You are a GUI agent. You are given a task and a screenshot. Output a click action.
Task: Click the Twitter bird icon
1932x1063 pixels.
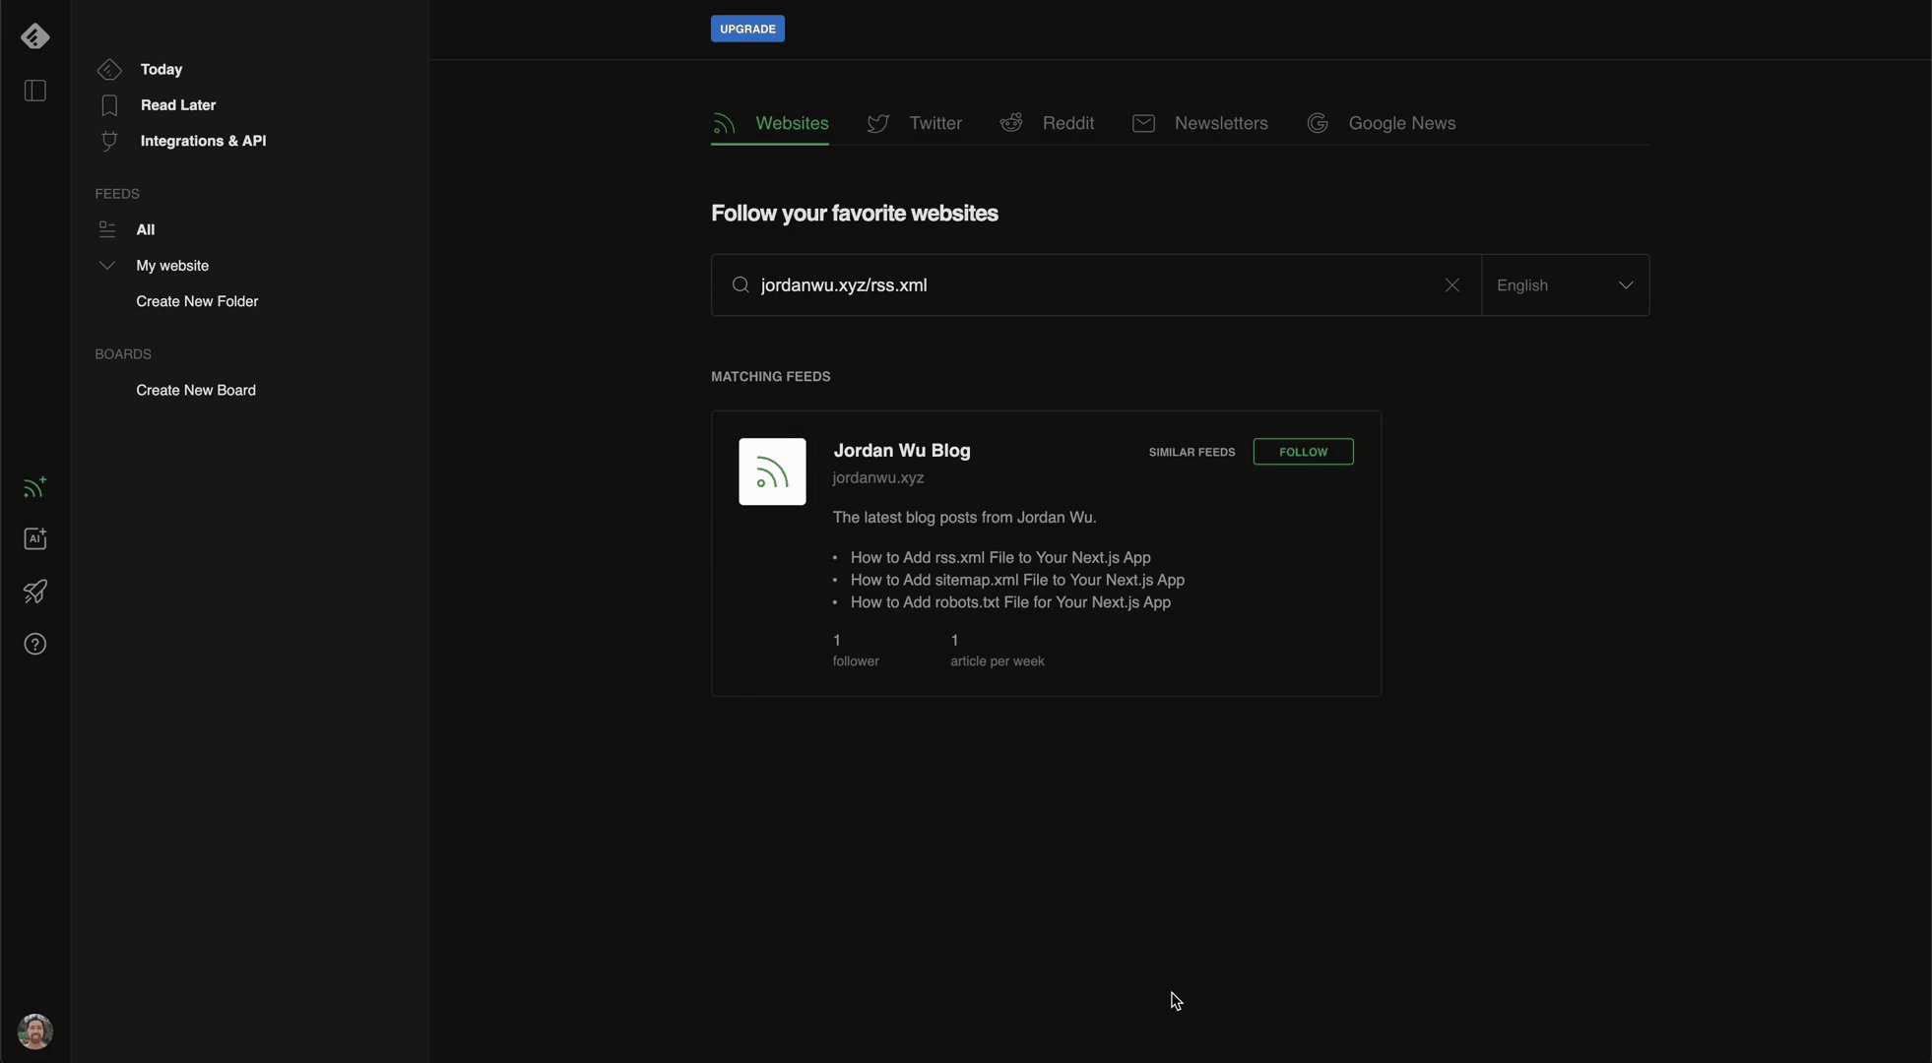click(x=878, y=123)
